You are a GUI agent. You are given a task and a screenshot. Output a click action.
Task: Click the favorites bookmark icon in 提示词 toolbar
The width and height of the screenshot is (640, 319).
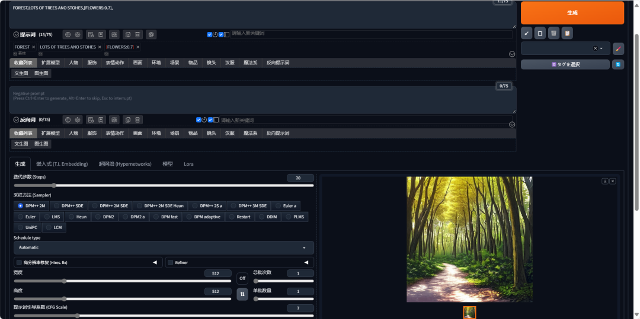tap(101, 35)
